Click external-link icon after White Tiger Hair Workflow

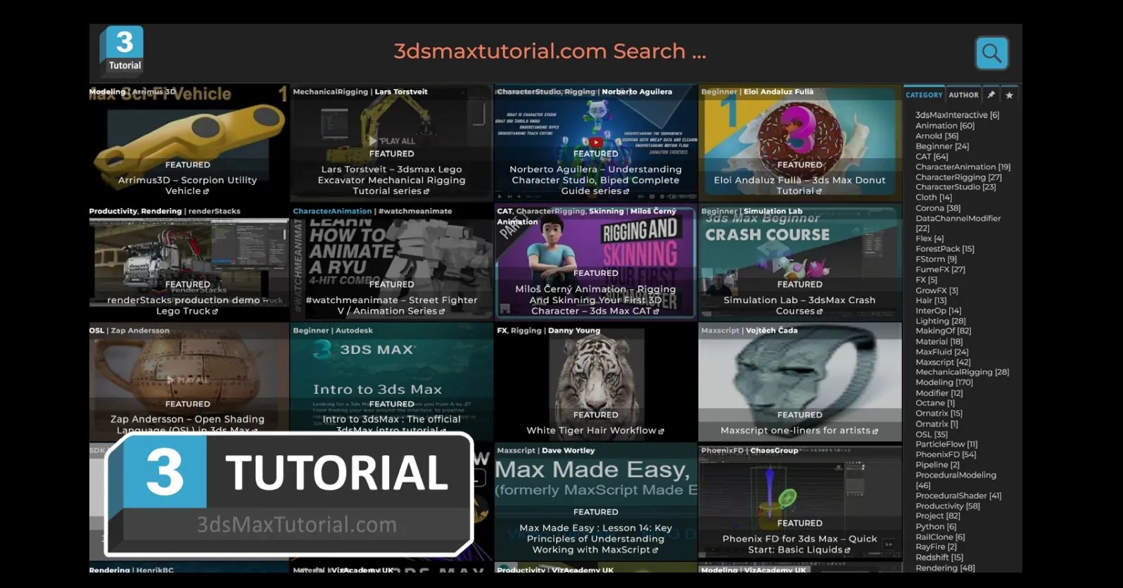coord(661,431)
